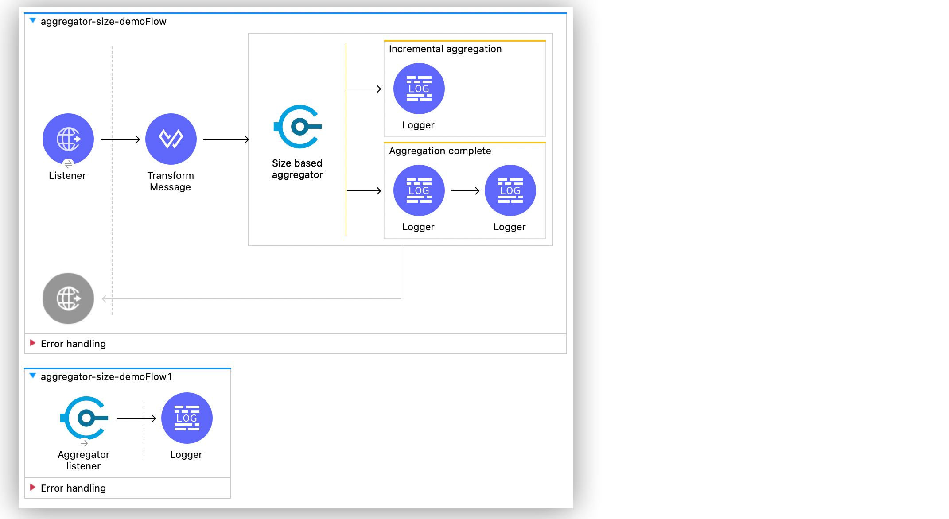This screenshot has height=519, width=949.
Task: Select the HTTP Listener icon
Action: pos(68,139)
